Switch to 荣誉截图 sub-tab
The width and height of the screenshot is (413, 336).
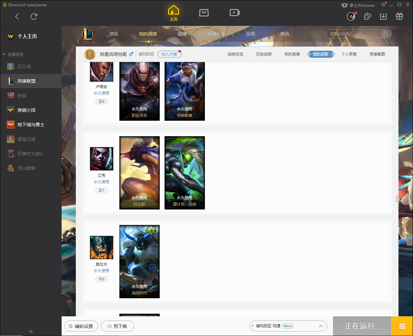377,54
